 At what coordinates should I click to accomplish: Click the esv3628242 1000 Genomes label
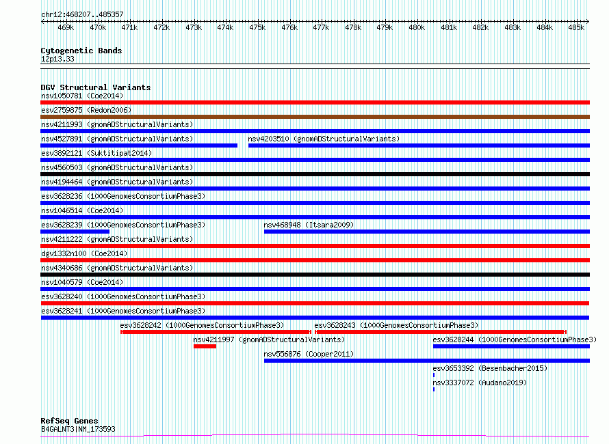click(x=202, y=325)
